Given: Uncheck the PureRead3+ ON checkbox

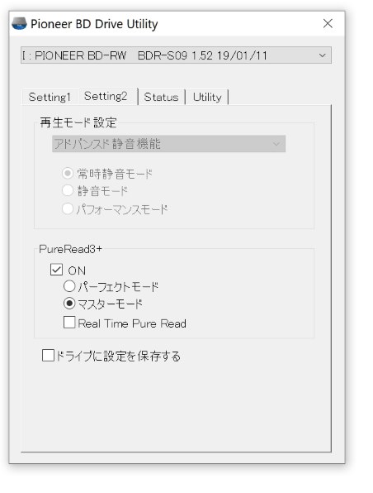Looking at the screenshot, I should pos(56,270).
